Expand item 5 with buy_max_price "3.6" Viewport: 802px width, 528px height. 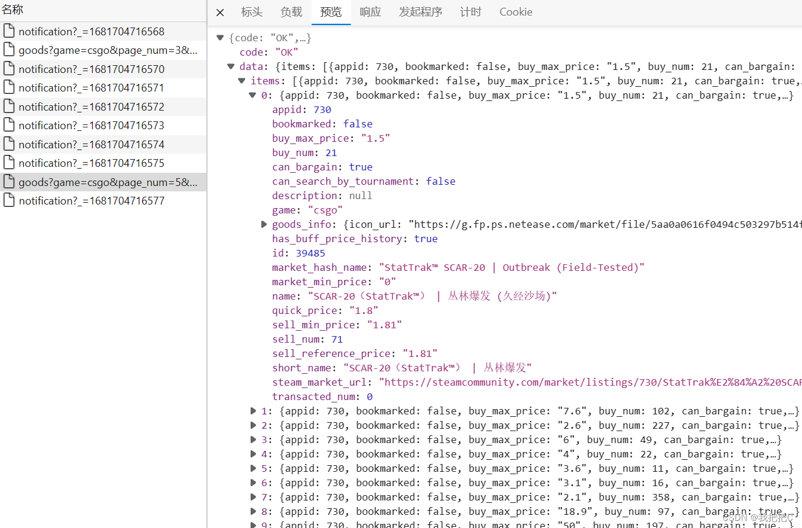(253, 468)
